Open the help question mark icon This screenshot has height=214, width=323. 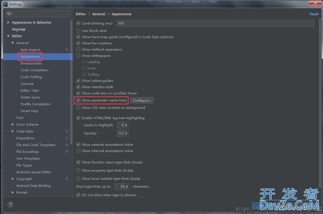pos(10,205)
